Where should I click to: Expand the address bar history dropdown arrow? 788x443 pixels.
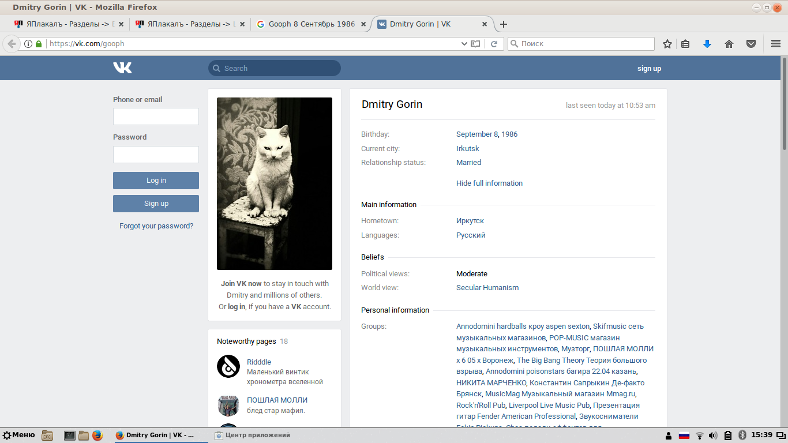click(464, 44)
